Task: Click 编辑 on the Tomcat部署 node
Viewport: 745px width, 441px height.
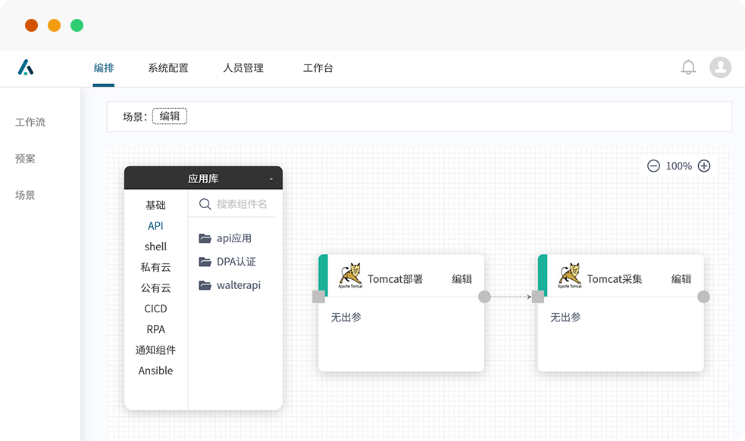Action: pos(462,279)
